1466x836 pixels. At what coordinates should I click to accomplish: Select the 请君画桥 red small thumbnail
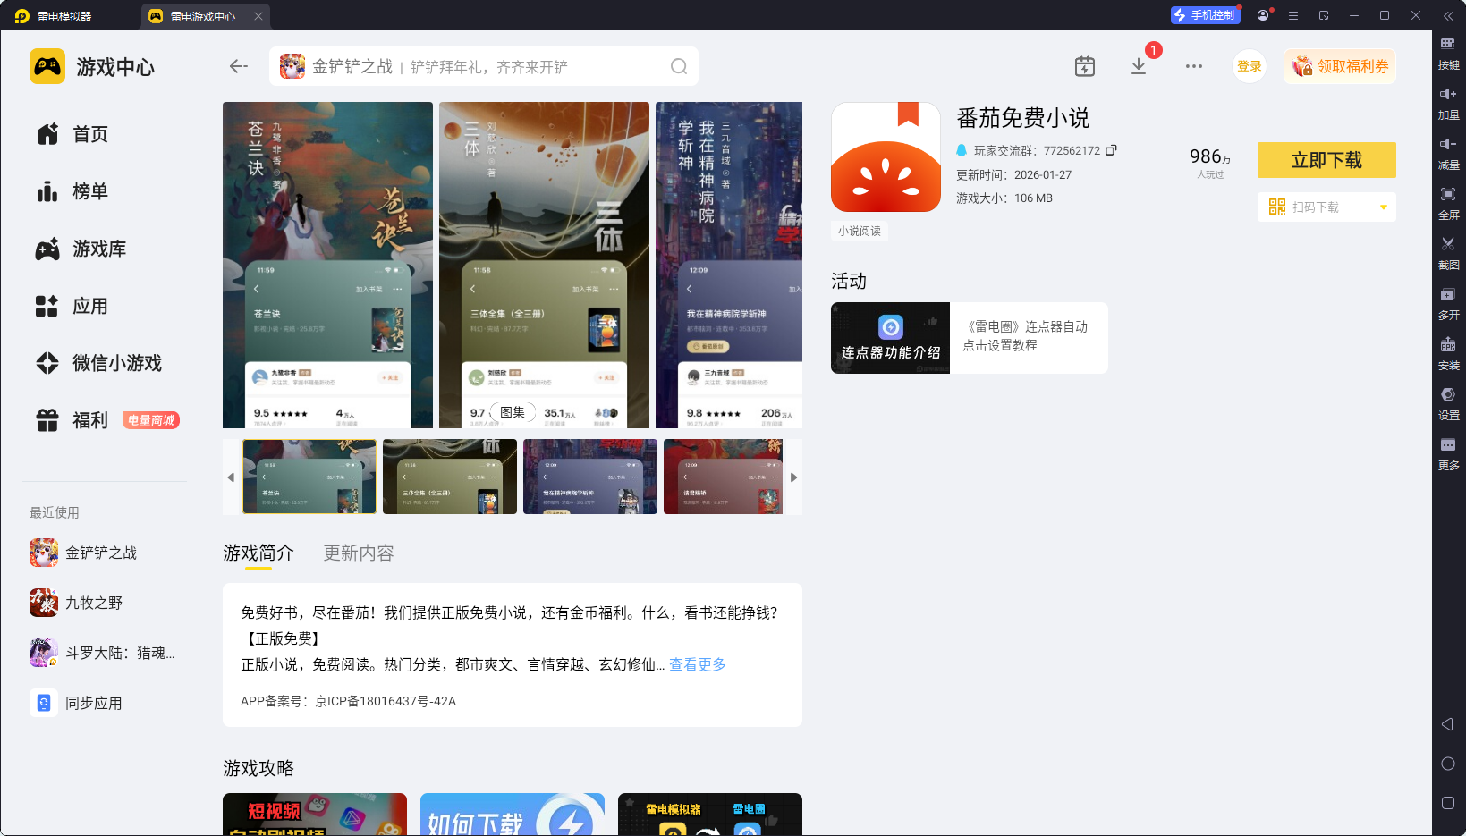[723, 477]
